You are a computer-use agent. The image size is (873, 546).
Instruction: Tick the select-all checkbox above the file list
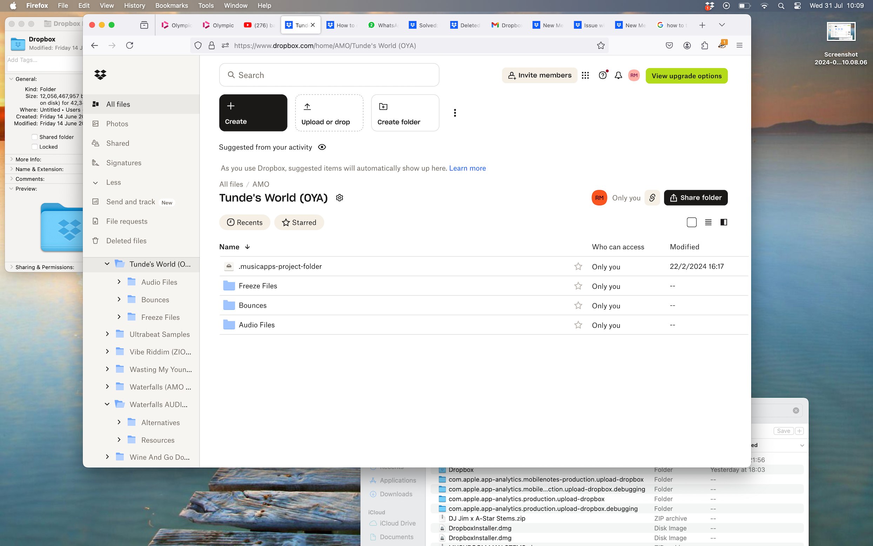tap(691, 222)
